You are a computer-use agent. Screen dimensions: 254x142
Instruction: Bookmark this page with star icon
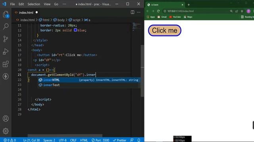point(242,11)
